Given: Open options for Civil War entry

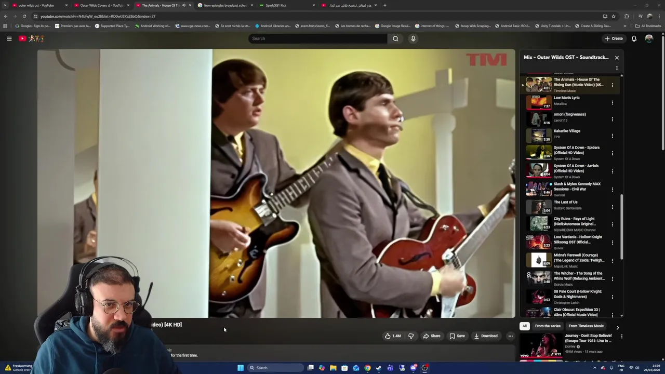Looking at the screenshot, I should tap(612, 190).
